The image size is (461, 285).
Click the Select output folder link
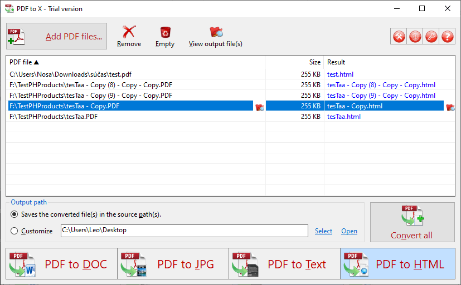point(323,231)
